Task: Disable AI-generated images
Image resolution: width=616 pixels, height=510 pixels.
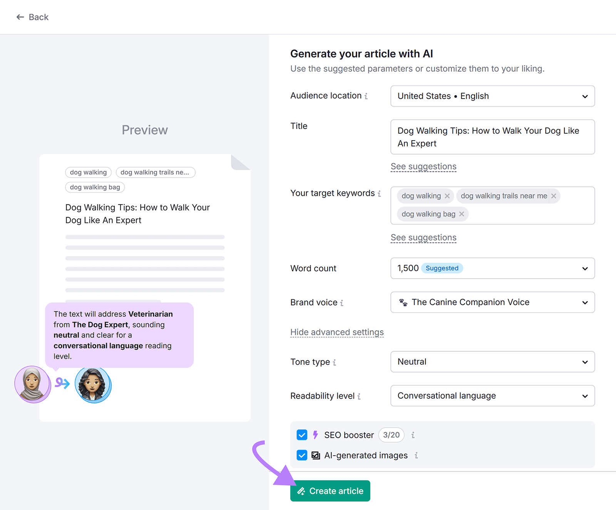Action: (302, 455)
